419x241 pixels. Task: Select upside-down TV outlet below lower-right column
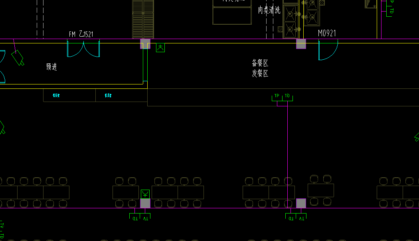pos(301,217)
